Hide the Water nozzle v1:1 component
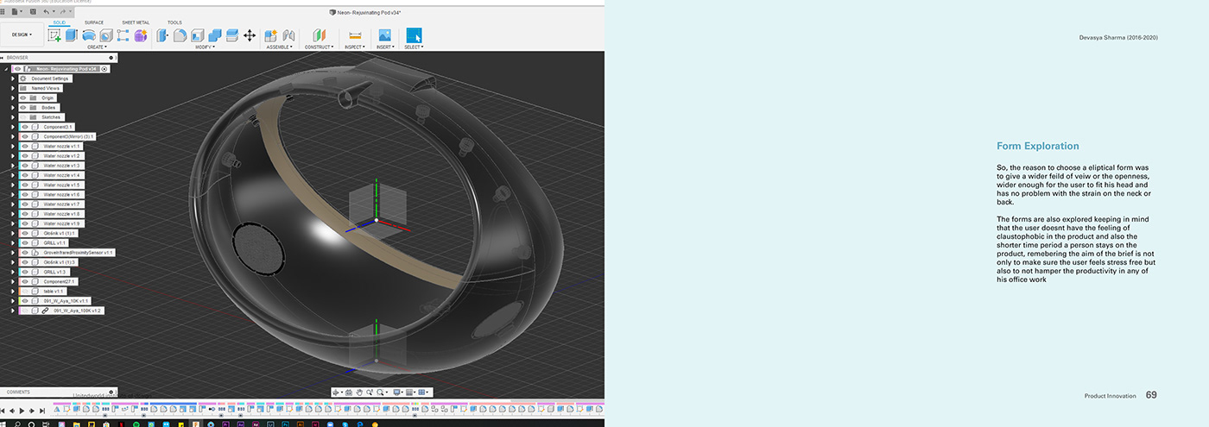 coord(25,146)
